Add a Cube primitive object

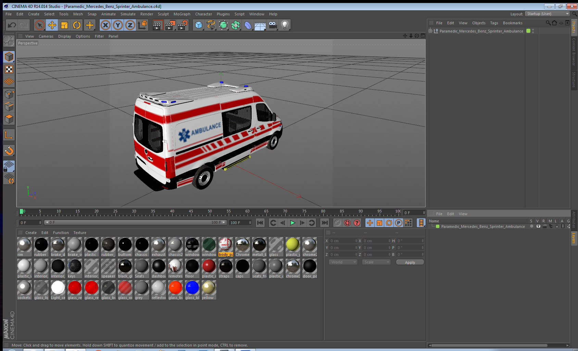click(x=199, y=25)
